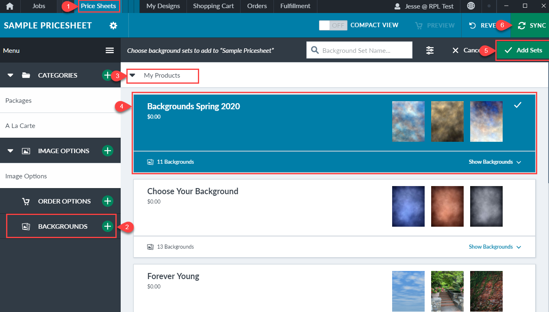The width and height of the screenshot is (549, 312).
Task: Click gray Choose Your Background thumbnail
Action: tap(486, 206)
